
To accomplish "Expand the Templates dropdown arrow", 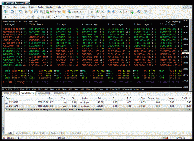I will coord(148,12).
